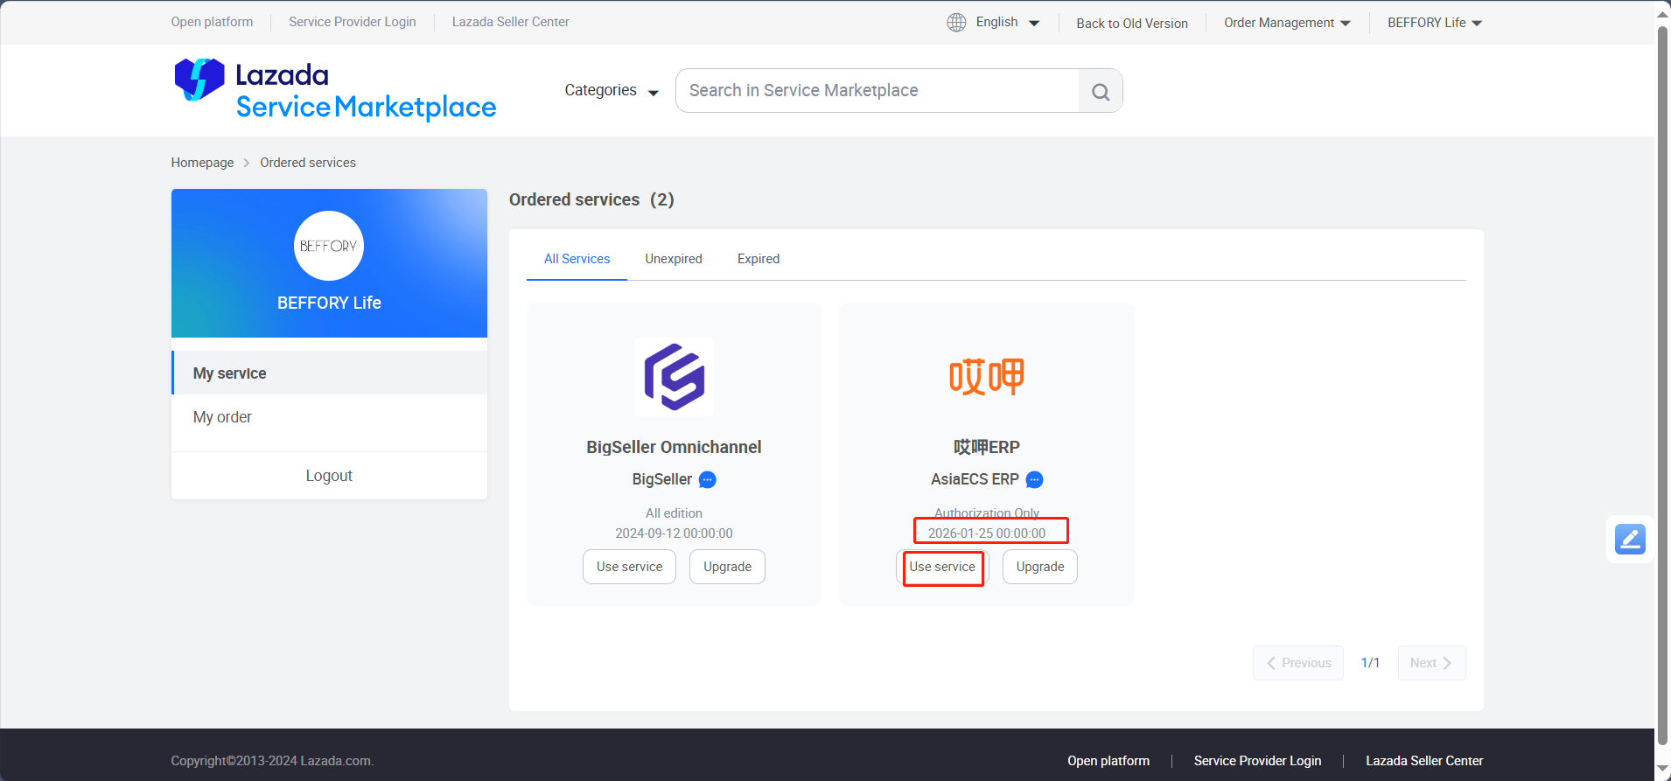This screenshot has width=1671, height=781.
Task: Click the floating feedback edit icon
Action: coord(1630,539)
